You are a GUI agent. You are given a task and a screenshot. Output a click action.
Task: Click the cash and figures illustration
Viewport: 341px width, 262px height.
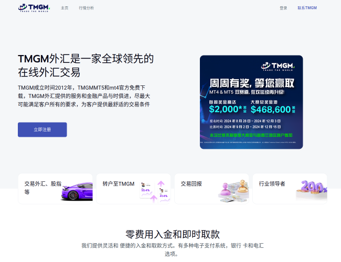(233, 191)
